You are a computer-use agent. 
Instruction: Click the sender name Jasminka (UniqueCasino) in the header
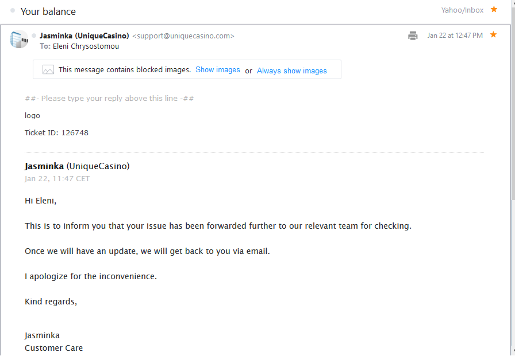click(84, 36)
